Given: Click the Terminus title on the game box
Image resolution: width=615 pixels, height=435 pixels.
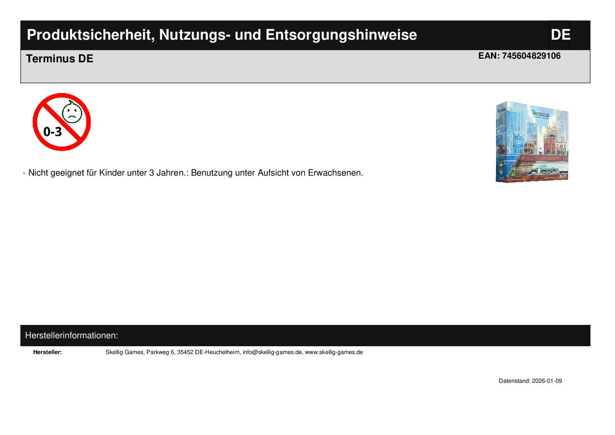Looking at the screenshot, I should coord(541,114).
